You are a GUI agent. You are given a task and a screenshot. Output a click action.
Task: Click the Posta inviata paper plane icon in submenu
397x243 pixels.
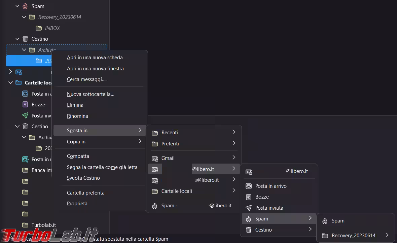[x=249, y=208]
